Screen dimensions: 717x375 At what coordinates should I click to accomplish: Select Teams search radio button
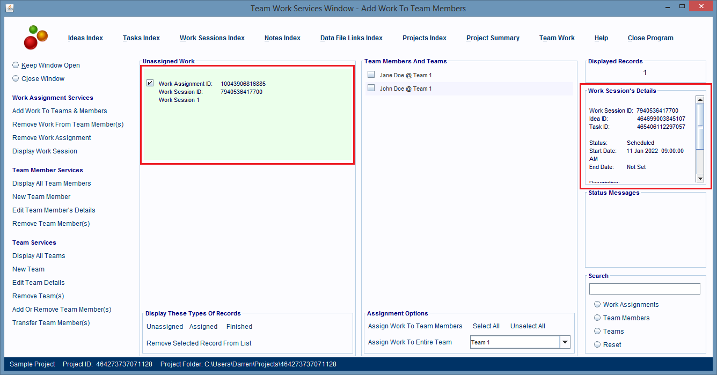coord(597,331)
